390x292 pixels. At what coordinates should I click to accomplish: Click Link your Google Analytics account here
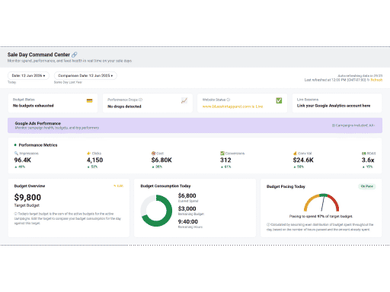click(x=334, y=106)
